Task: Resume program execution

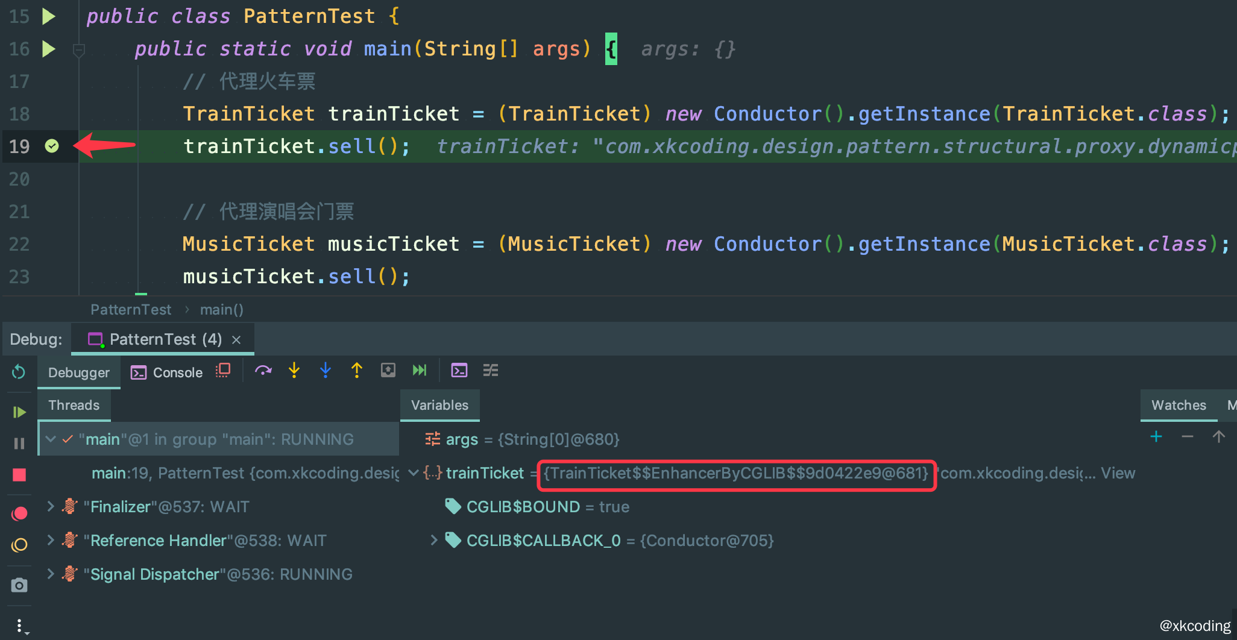Action: (x=19, y=412)
